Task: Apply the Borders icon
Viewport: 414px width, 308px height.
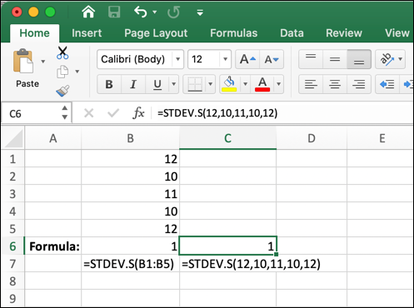Action: tap(195, 84)
